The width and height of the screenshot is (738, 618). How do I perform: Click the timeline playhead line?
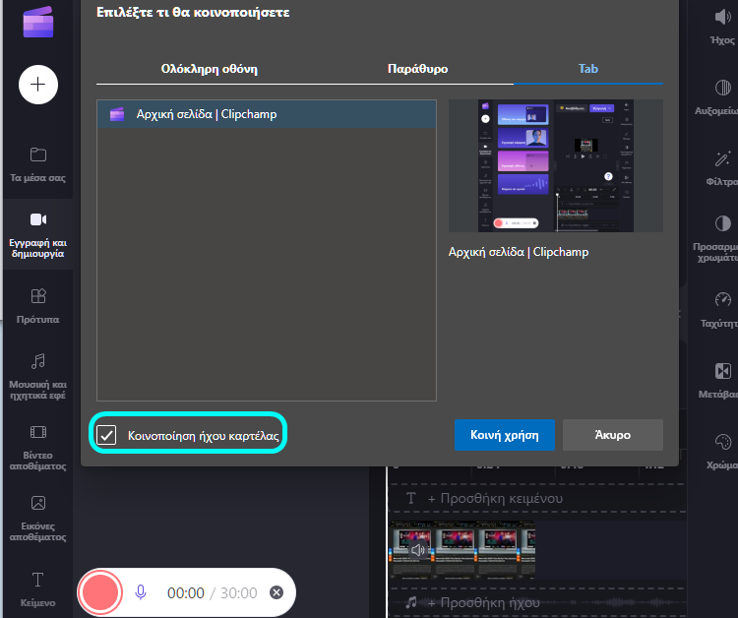coord(388,541)
